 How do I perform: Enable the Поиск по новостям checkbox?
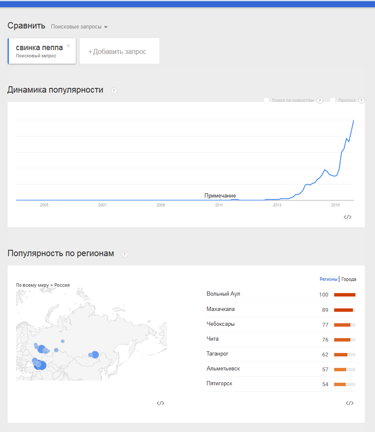pos(267,101)
